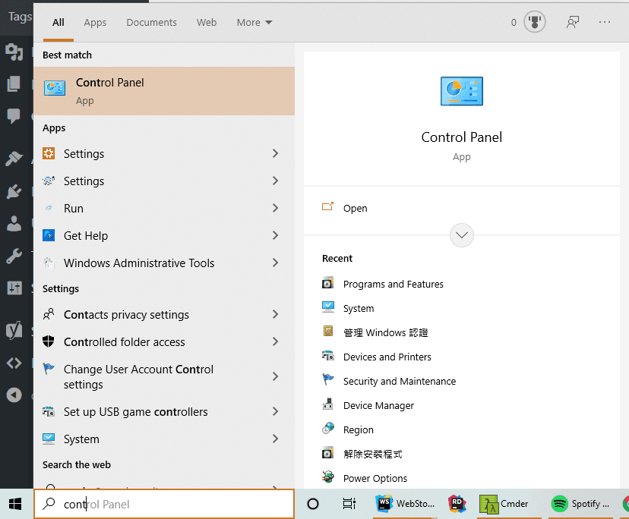This screenshot has height=519, width=629.
Task: Click the Windows Start button
Action: pos(16,504)
